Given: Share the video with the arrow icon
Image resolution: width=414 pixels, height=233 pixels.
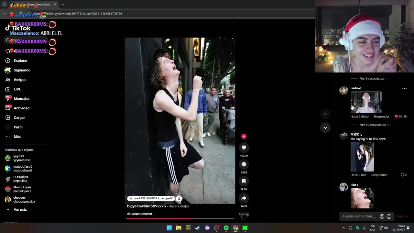Looking at the screenshot, I should click(x=244, y=198).
